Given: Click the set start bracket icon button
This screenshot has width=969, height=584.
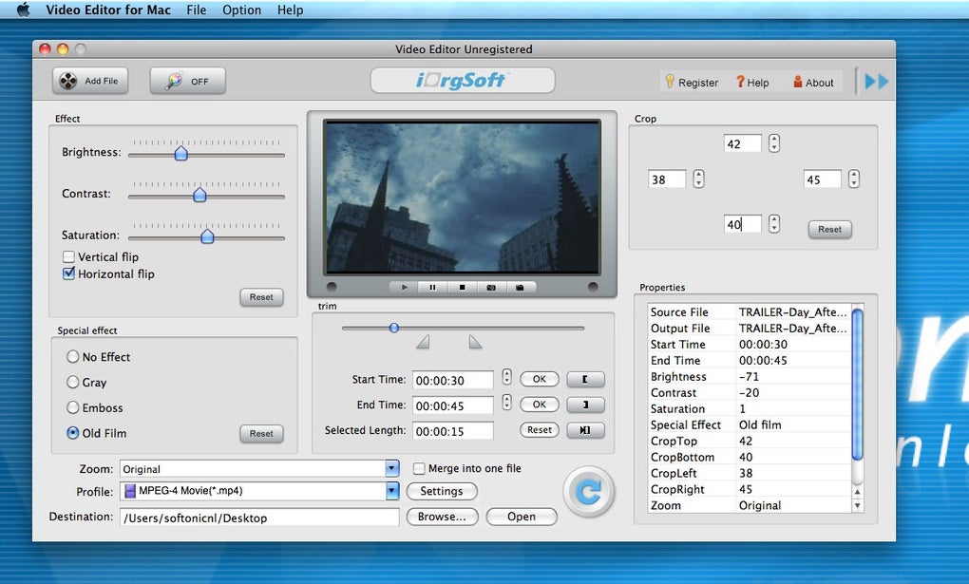Looking at the screenshot, I should point(585,379).
